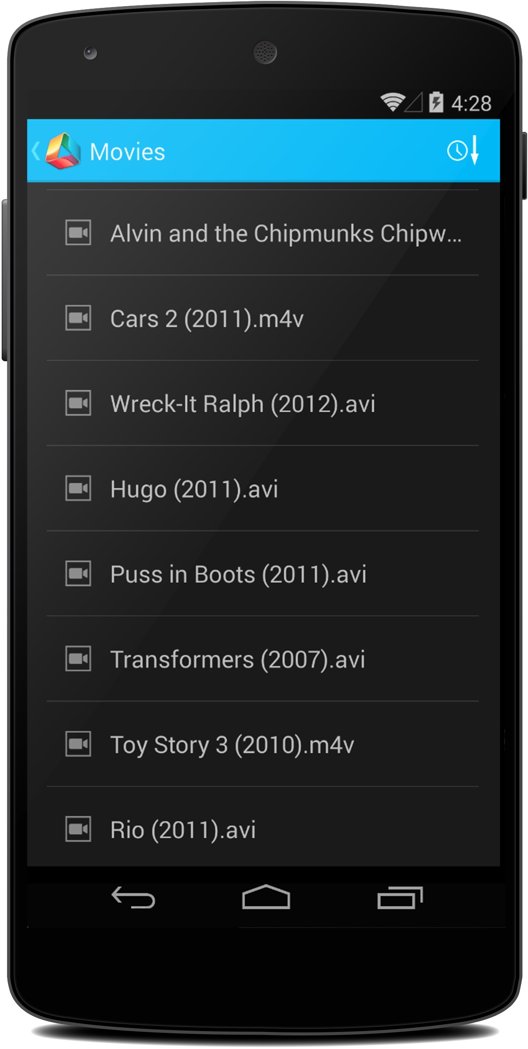
Task: Play Transformers (2007).avi
Action: click(237, 659)
